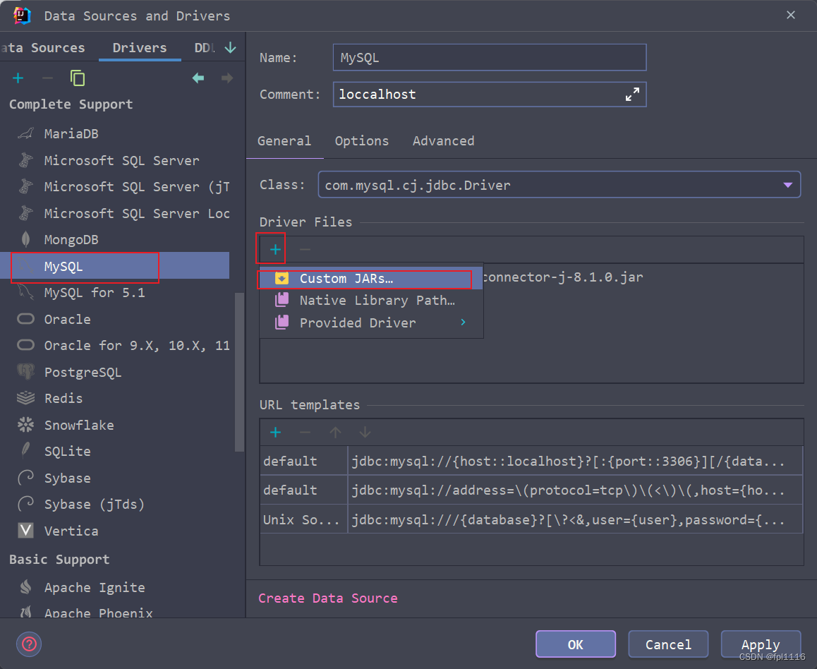This screenshot has height=669, width=817.
Task: Click the MongoDB leaf icon
Action: tap(25, 239)
